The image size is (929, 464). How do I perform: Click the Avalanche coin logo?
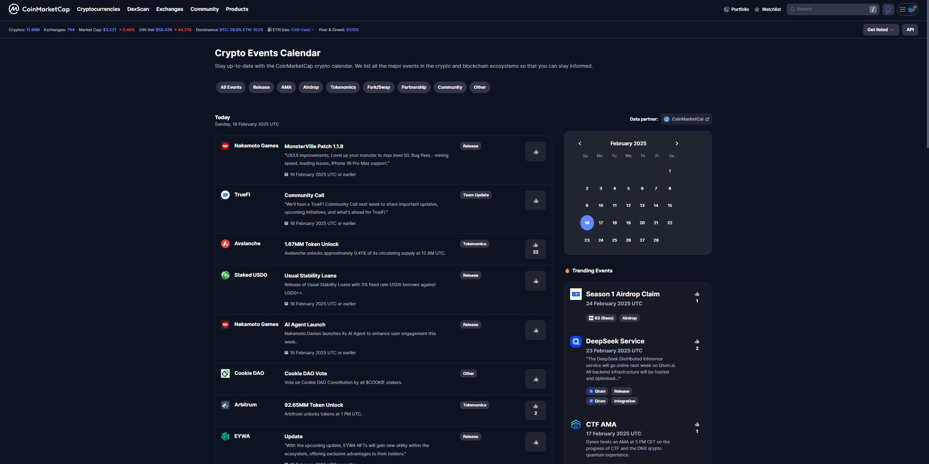[225, 244]
